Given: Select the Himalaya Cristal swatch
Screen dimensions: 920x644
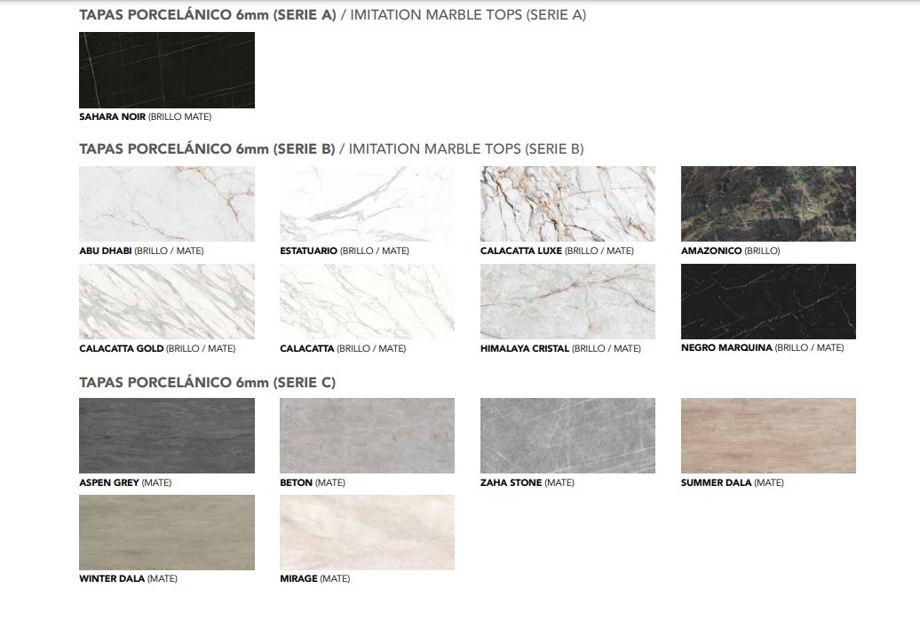Looking at the screenshot, I should 567,301.
